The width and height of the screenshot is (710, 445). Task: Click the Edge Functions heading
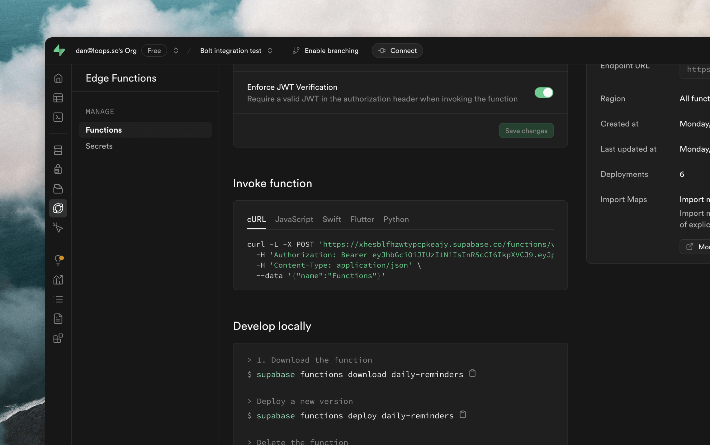tap(121, 78)
